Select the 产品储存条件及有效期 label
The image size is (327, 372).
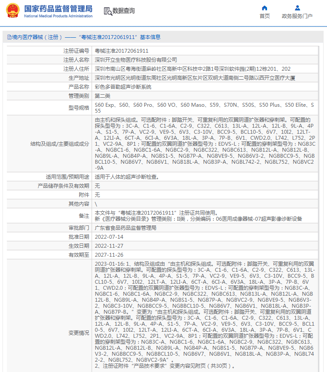[x=63, y=186]
